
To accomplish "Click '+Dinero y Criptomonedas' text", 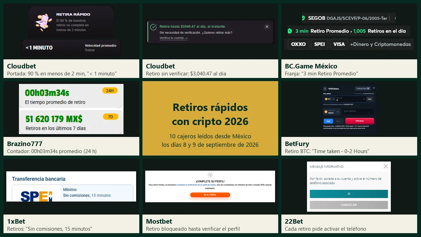I will tap(380, 44).
